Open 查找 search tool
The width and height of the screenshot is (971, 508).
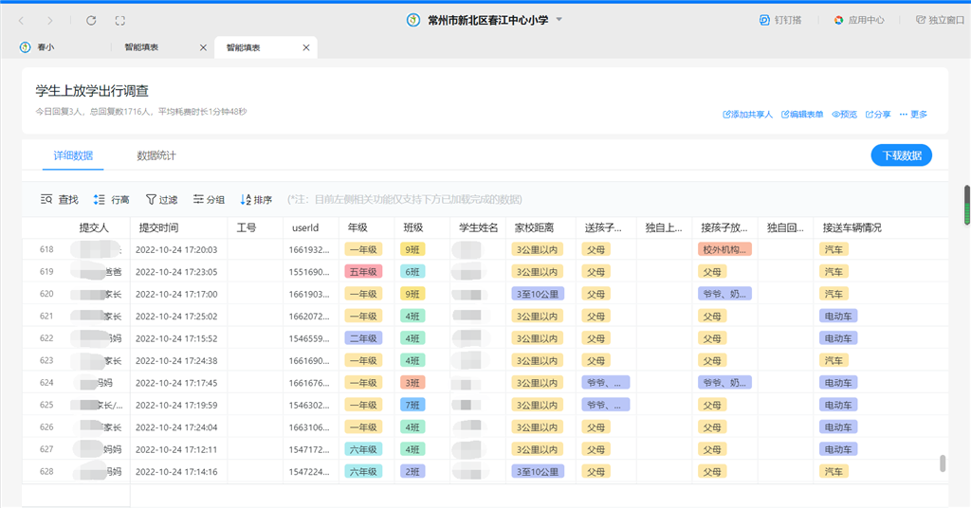click(x=60, y=199)
